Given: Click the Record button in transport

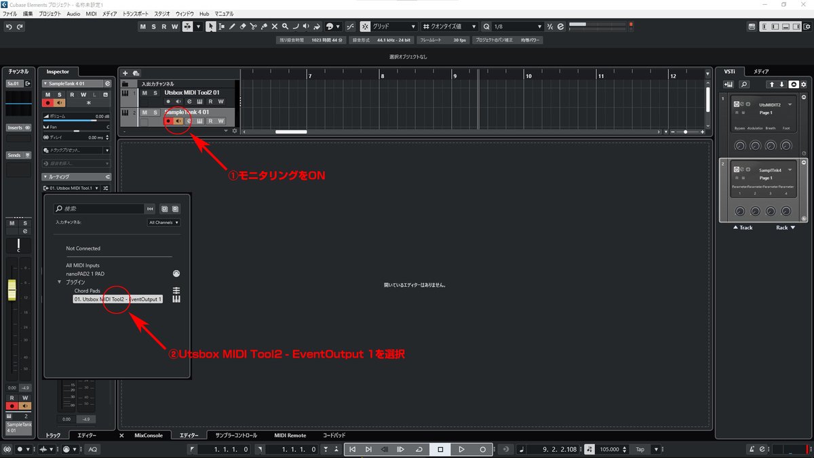Looking at the screenshot, I should point(483,449).
